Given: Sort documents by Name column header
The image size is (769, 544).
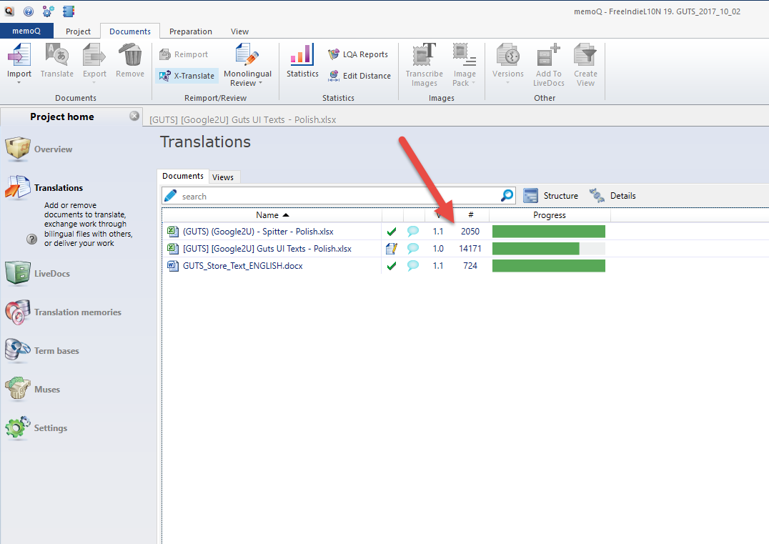Looking at the screenshot, I should coord(272,215).
